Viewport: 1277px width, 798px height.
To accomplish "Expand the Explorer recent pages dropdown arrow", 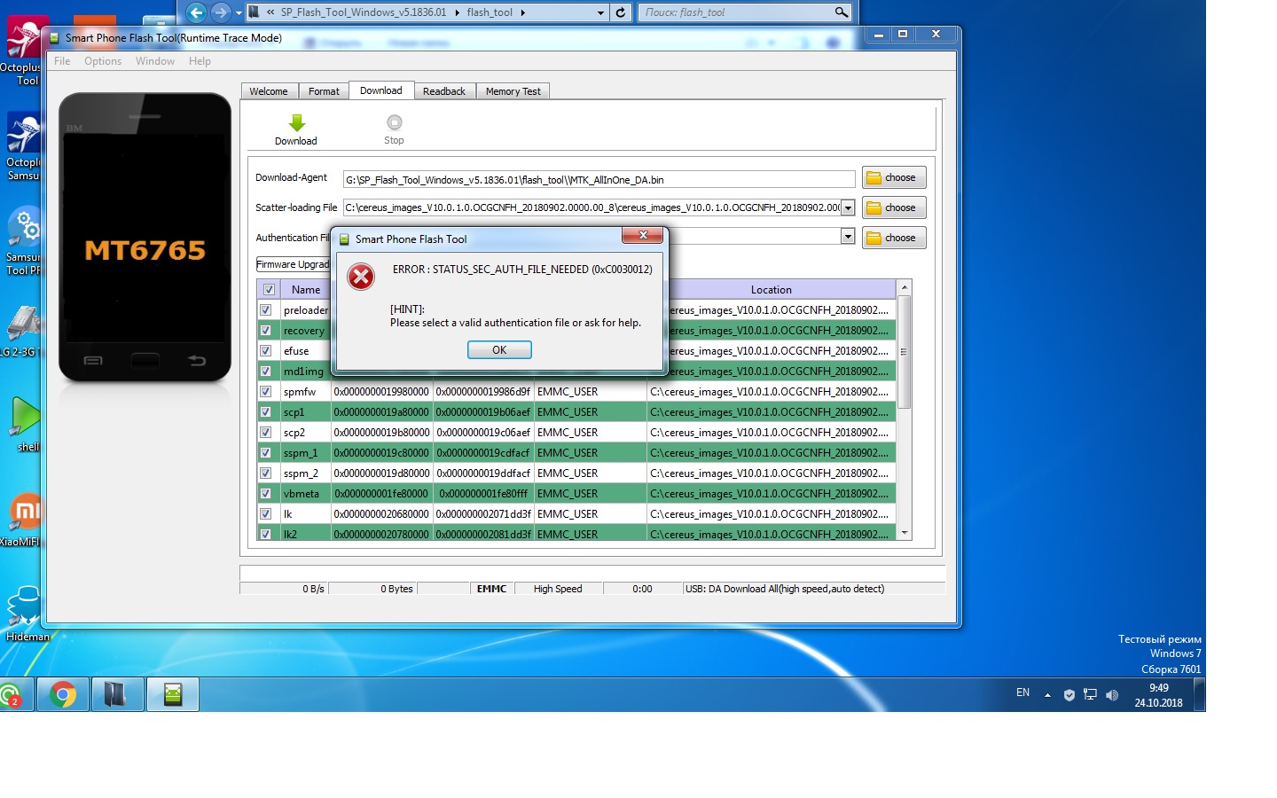I will pyautogui.click(x=239, y=12).
